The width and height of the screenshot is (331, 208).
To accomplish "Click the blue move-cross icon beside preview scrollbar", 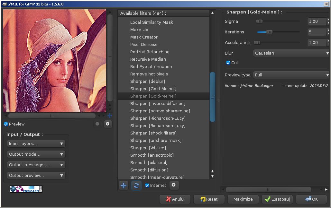I will pyautogui.click(x=110, y=116).
